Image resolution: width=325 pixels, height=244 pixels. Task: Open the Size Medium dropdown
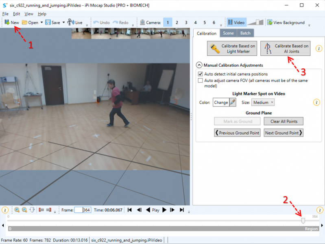tap(263, 102)
